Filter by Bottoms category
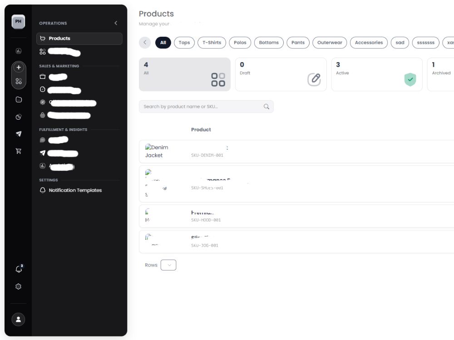 269,43
